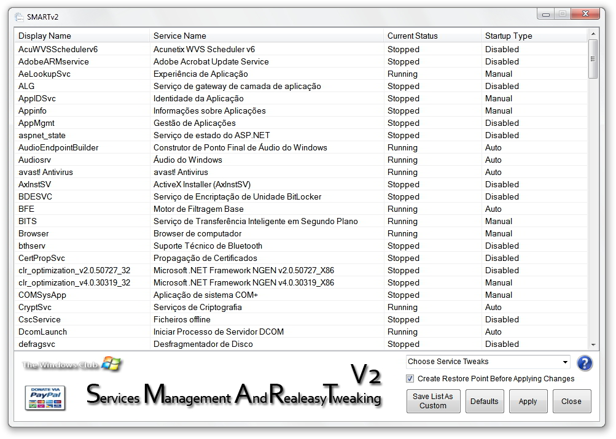
Task: Select the BFE service row
Action: [x=301, y=209]
